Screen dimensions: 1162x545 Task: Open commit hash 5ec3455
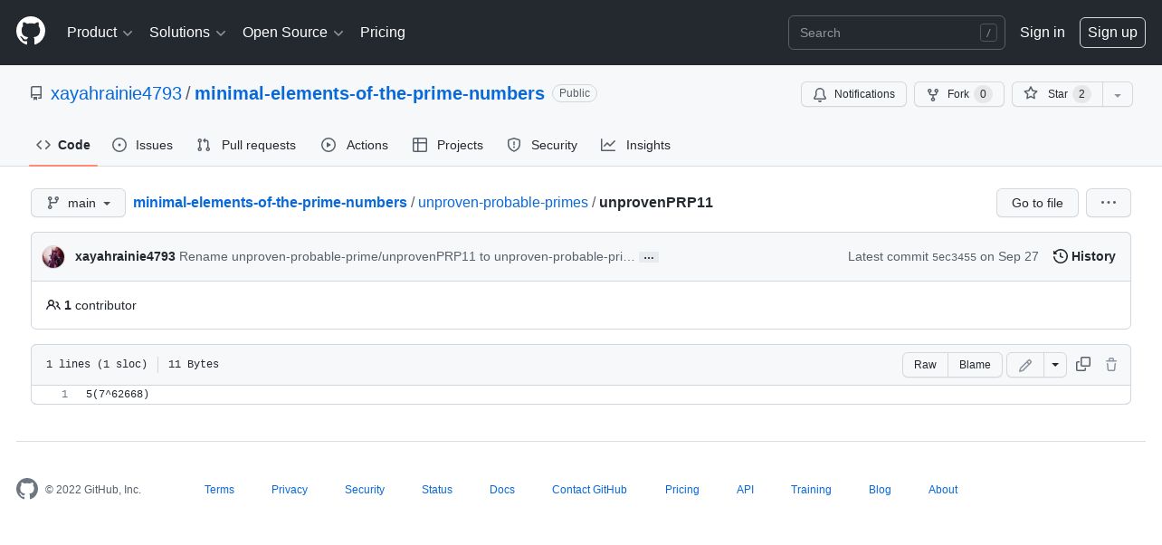pyautogui.click(x=954, y=257)
